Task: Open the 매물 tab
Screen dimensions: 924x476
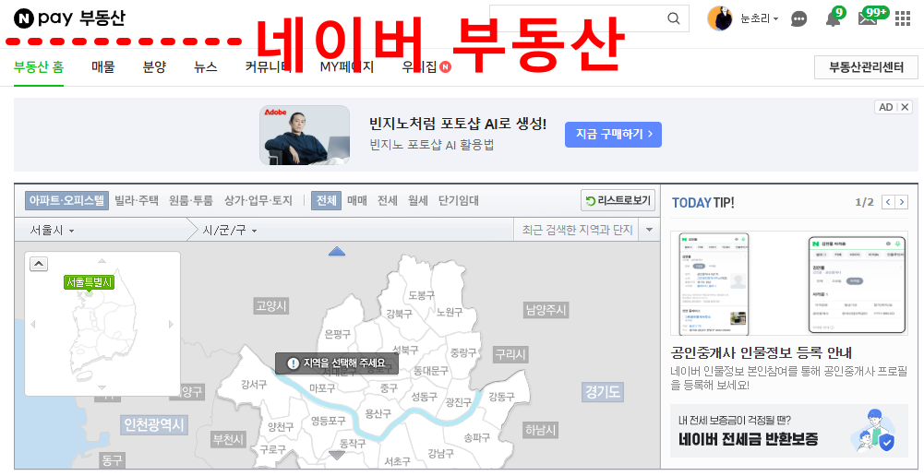Action: pyautogui.click(x=103, y=67)
